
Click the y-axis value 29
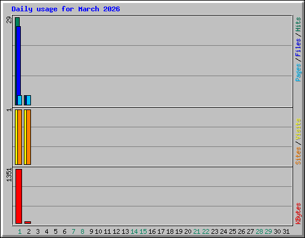(x=9, y=20)
